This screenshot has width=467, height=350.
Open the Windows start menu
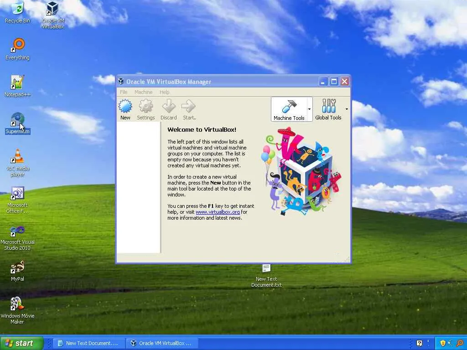(x=22, y=343)
